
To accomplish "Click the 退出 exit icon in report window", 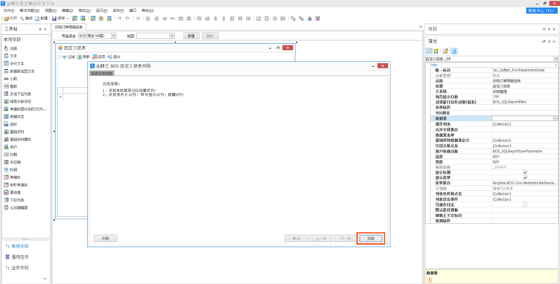I will pyautogui.click(x=110, y=57).
